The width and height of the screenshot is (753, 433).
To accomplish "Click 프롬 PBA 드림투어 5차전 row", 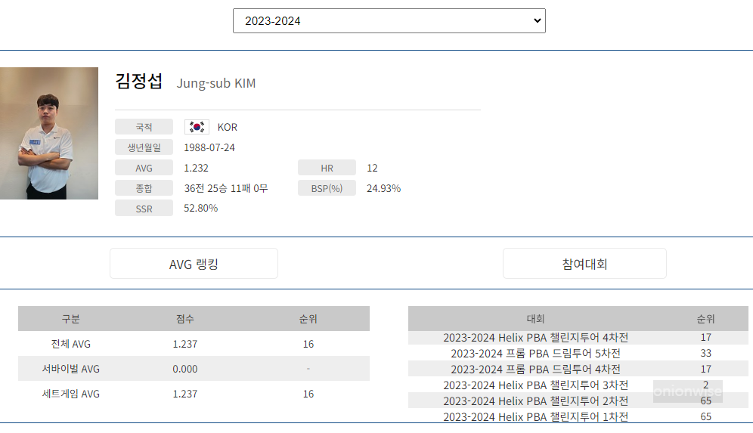I will point(578,354).
